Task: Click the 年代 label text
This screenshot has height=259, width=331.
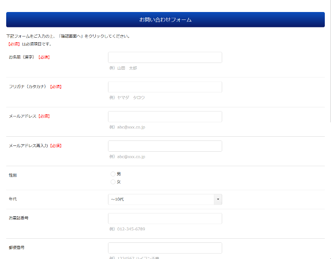Action: point(13,199)
